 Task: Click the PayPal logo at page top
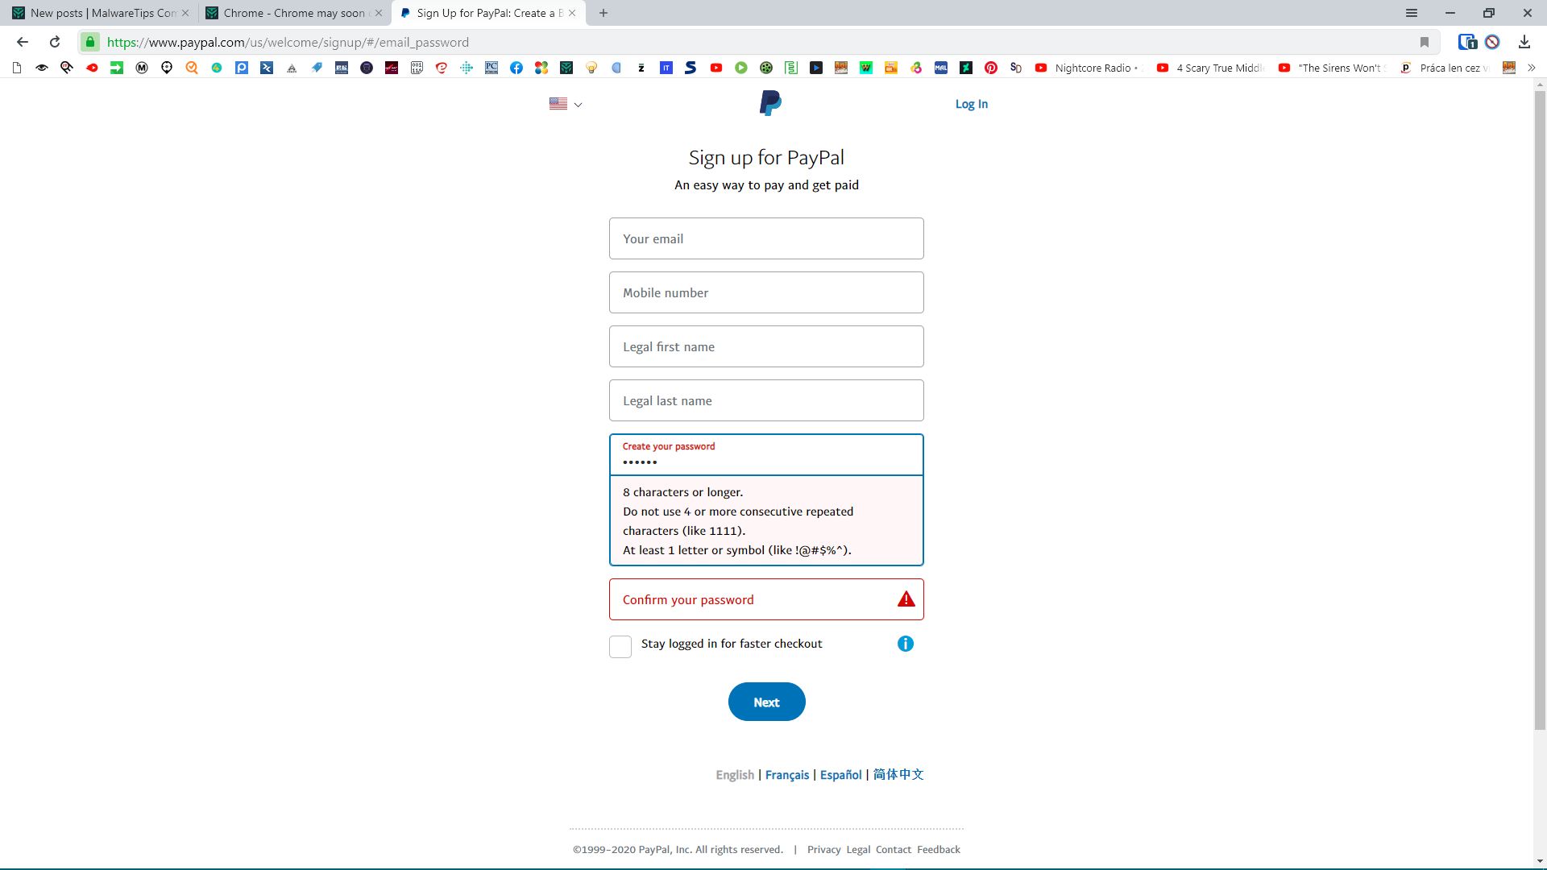(770, 103)
